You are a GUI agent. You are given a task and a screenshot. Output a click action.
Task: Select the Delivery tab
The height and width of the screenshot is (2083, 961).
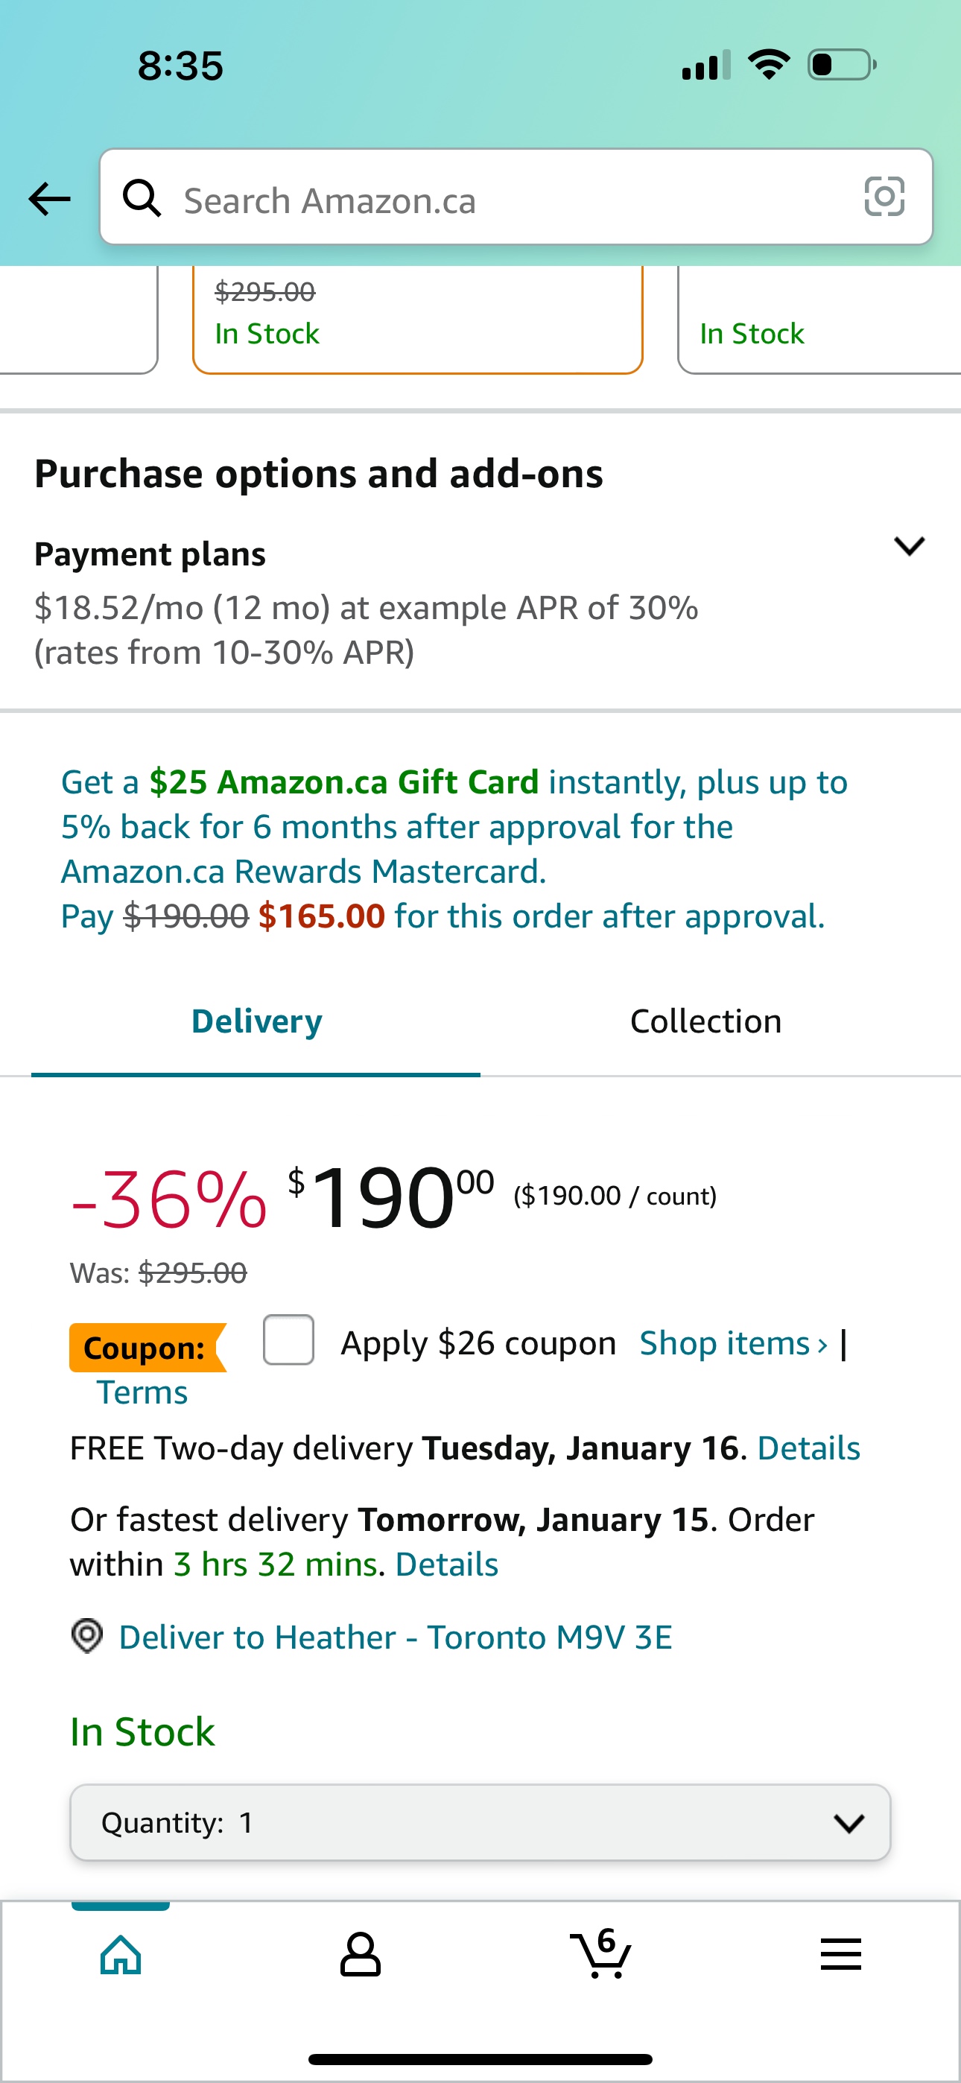256,1022
